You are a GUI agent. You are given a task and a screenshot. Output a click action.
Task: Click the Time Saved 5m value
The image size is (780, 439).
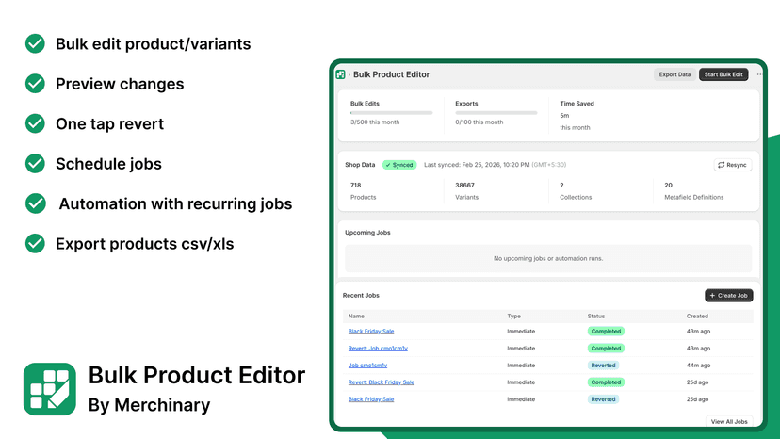[564, 116]
